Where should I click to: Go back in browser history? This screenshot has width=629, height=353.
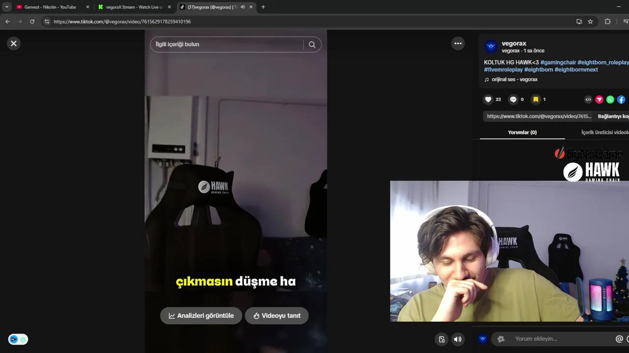coord(7,22)
